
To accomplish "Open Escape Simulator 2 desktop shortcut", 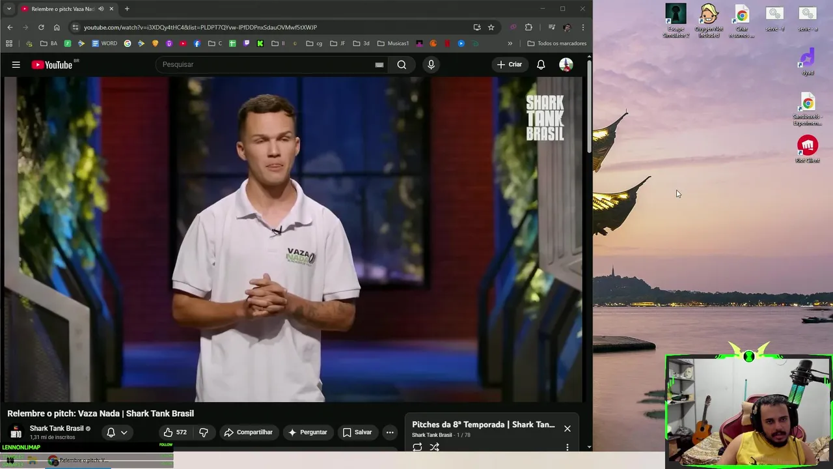I will [676, 21].
